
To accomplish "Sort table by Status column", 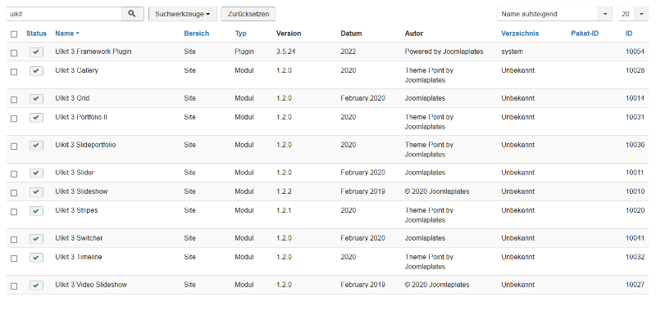I will (x=36, y=34).
